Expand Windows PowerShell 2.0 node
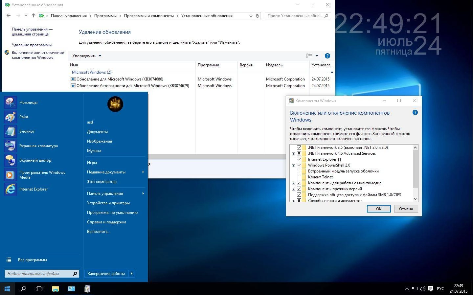 click(293, 166)
